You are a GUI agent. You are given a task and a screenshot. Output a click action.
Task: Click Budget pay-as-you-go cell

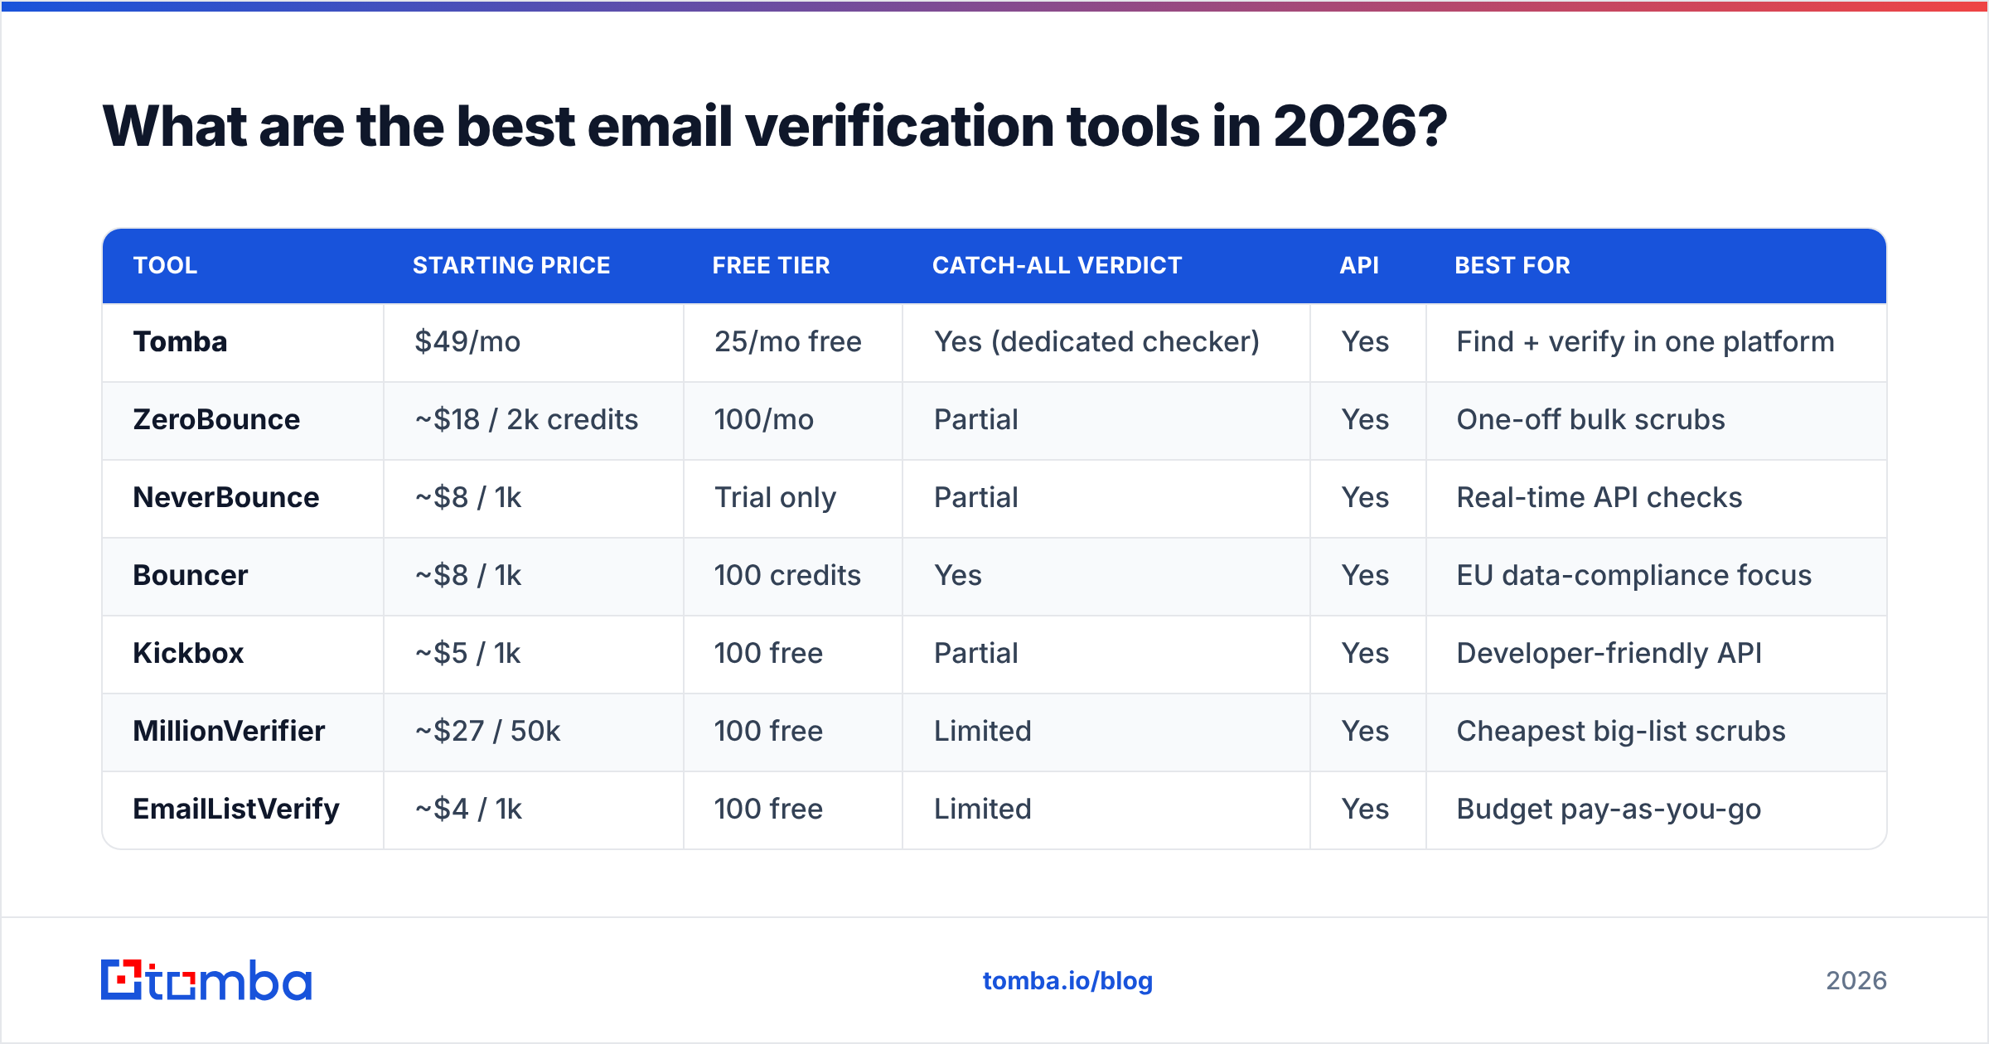coord(1657,810)
